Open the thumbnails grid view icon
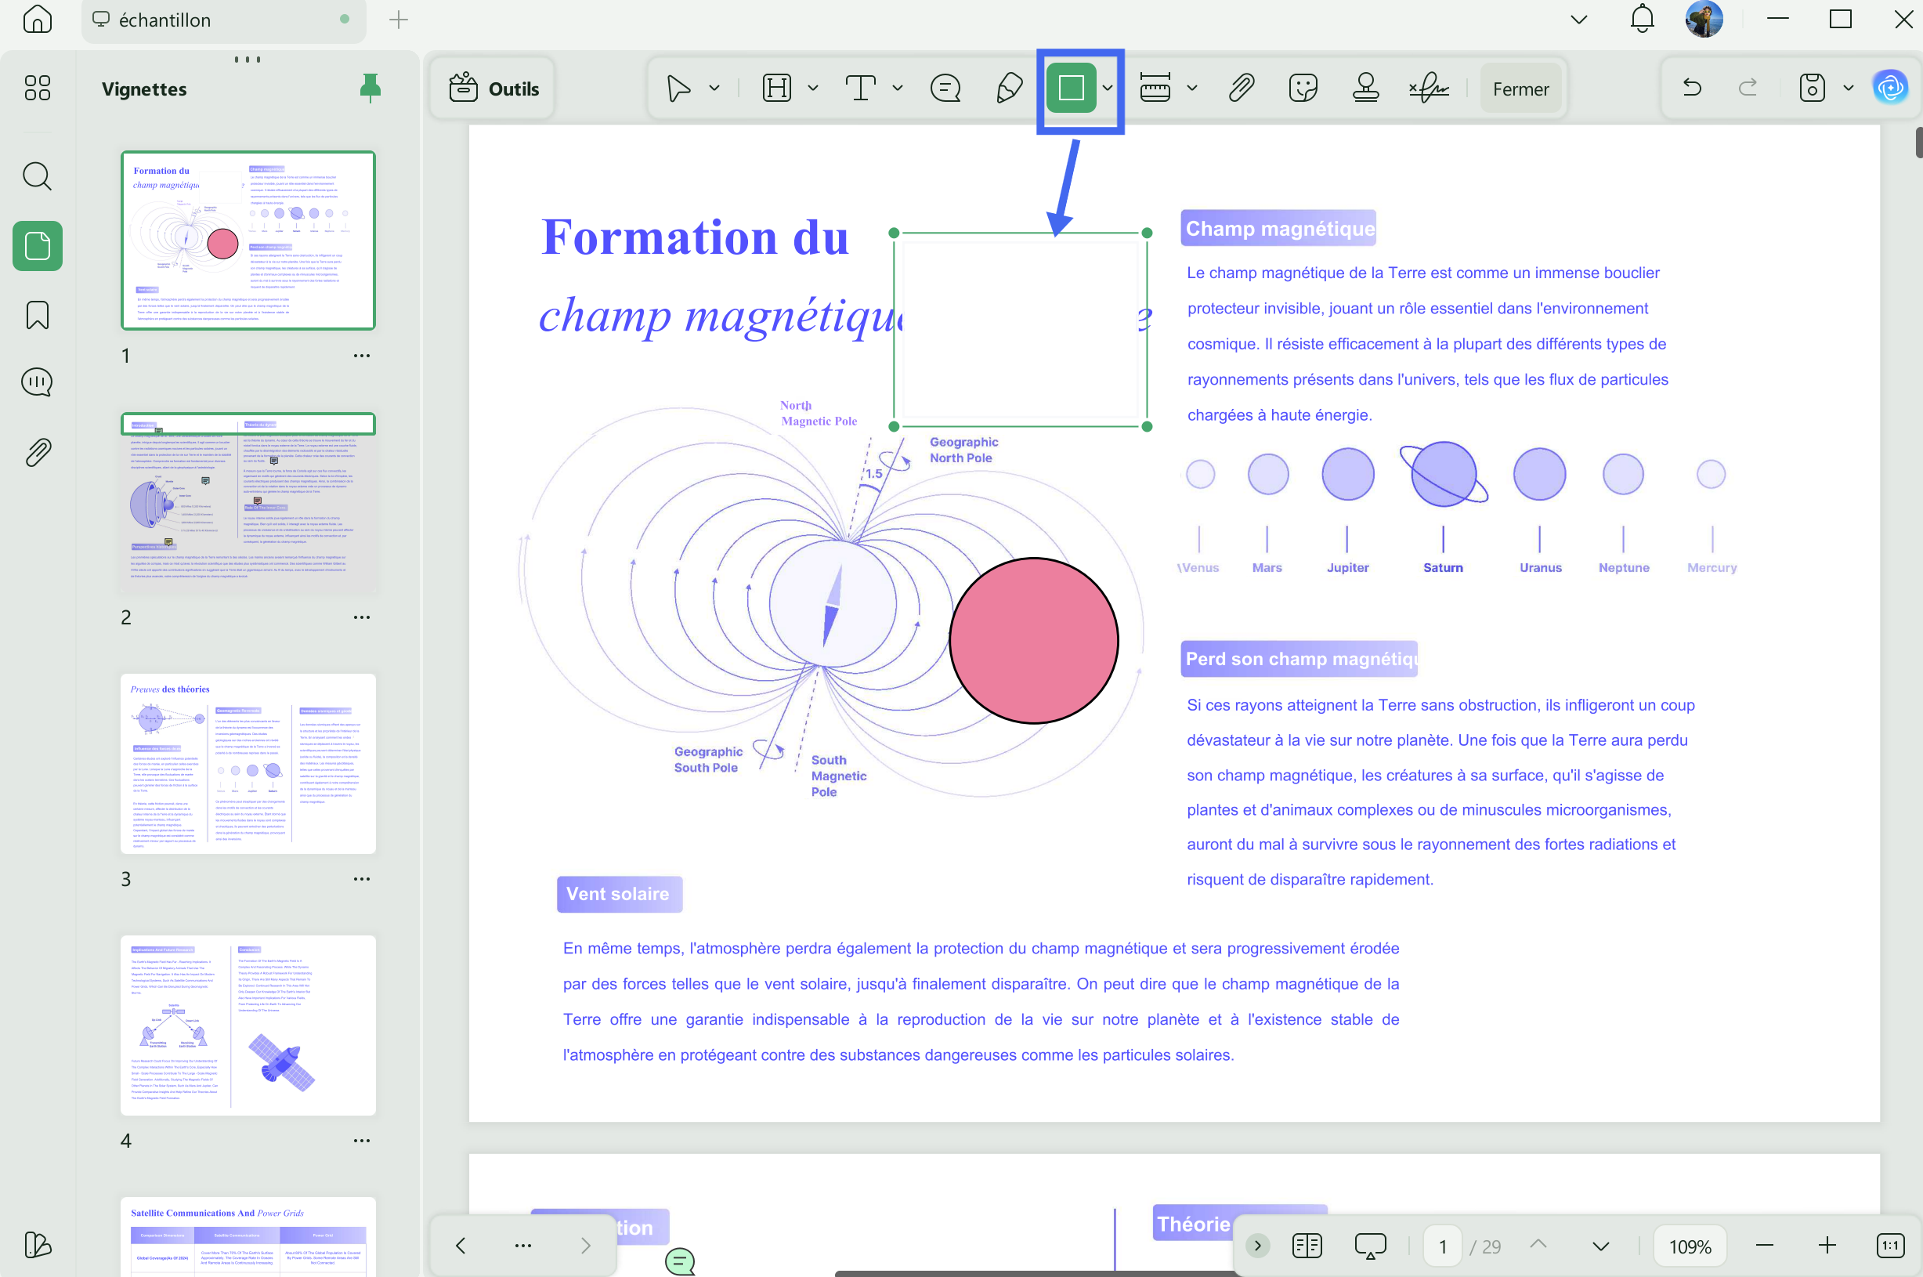Screen dimensions: 1923x1277 [38, 88]
